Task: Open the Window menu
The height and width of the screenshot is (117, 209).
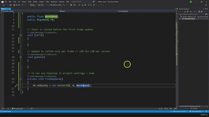Action: 62,2
